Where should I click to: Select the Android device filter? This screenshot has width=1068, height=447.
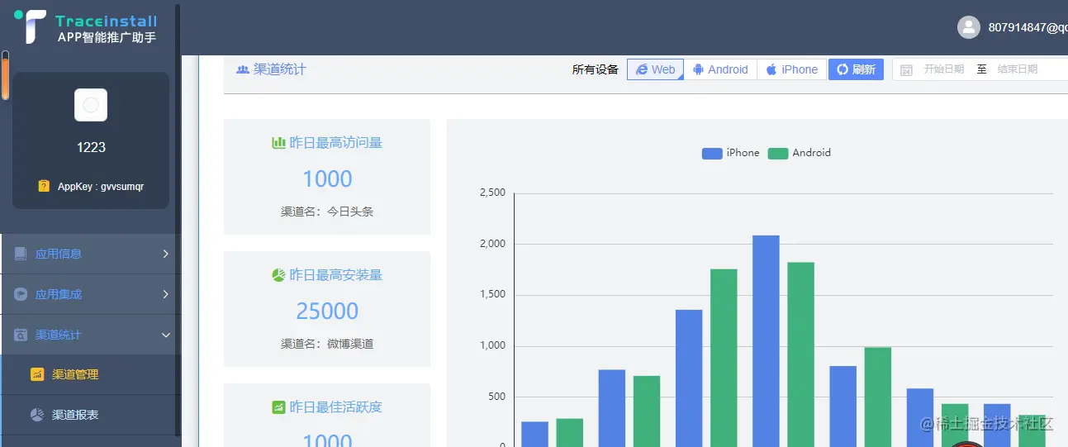[x=719, y=69]
